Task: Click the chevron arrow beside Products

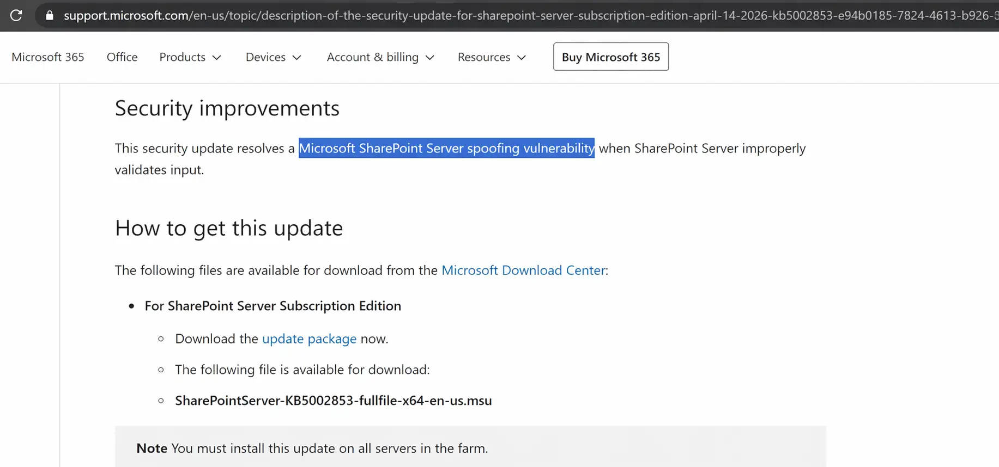Action: 217,58
